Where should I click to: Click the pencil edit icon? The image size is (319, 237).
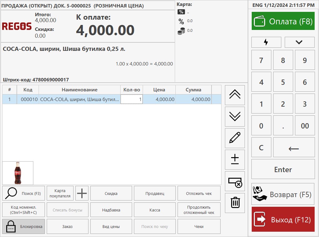pos(235,138)
